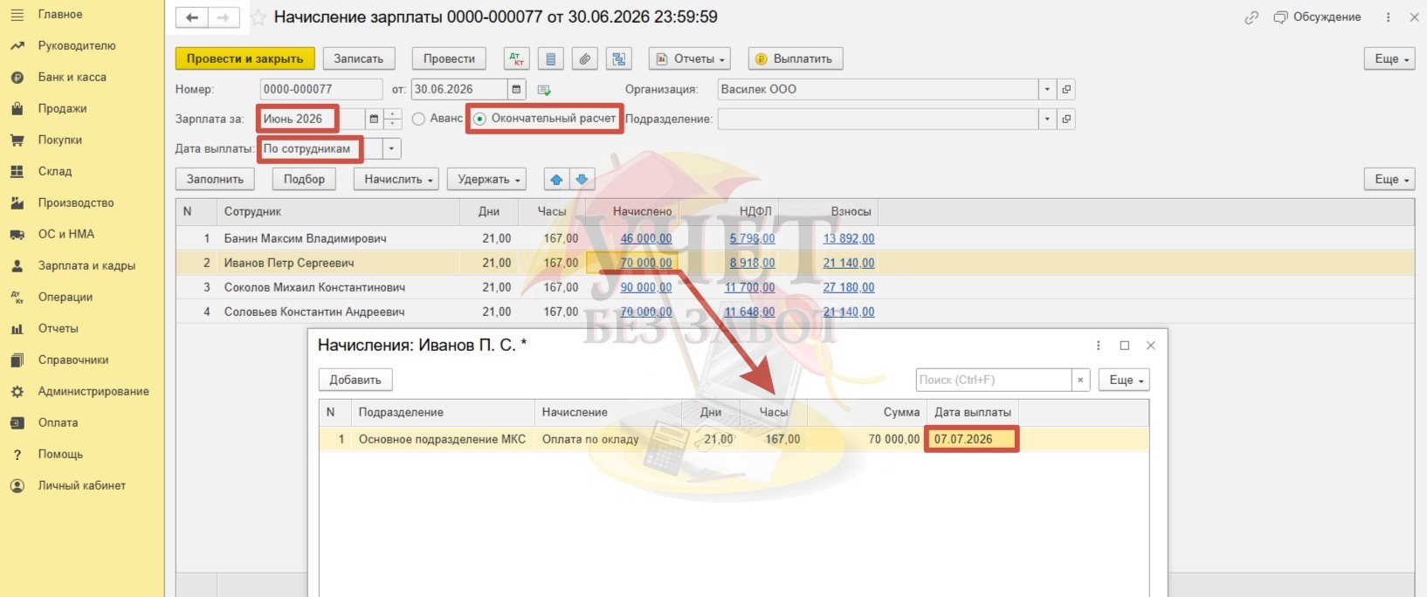Click the Зарплата и кадры sidebar icon

(x=17, y=265)
